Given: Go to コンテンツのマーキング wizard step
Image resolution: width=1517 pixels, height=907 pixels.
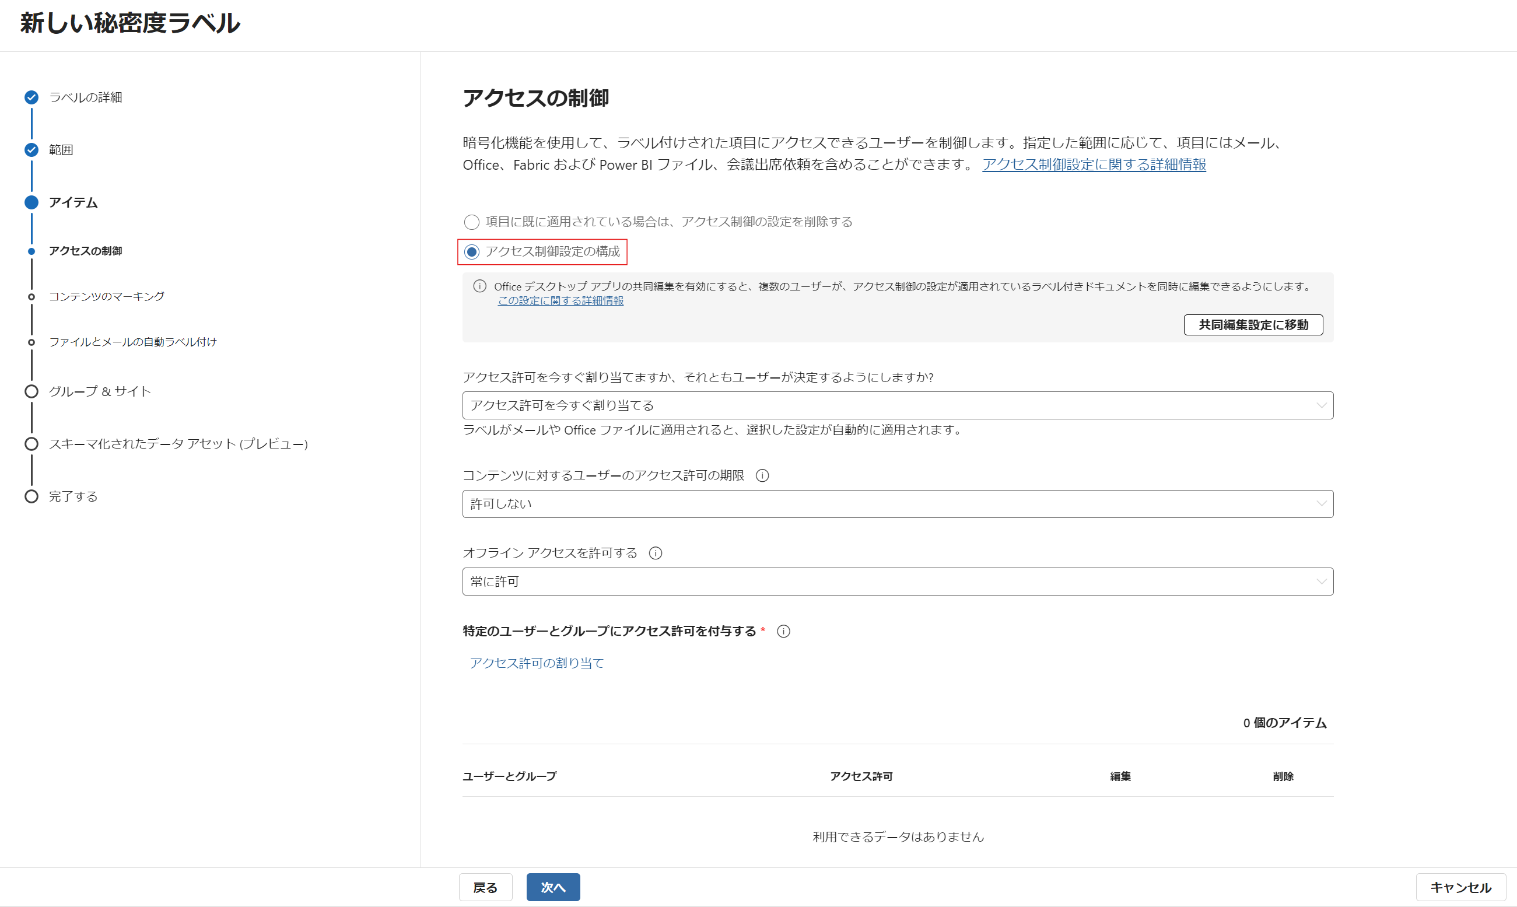Looking at the screenshot, I should tap(106, 296).
